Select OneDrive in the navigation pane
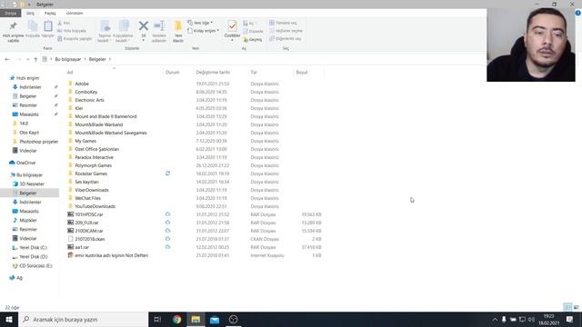This screenshot has height=327, width=582. coord(23,163)
